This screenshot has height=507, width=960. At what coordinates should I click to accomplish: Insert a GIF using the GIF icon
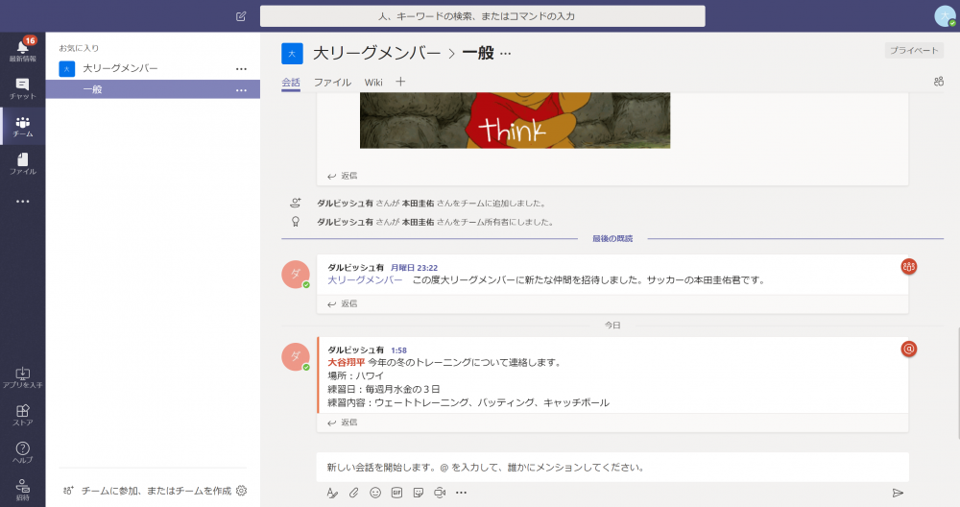coord(396,493)
